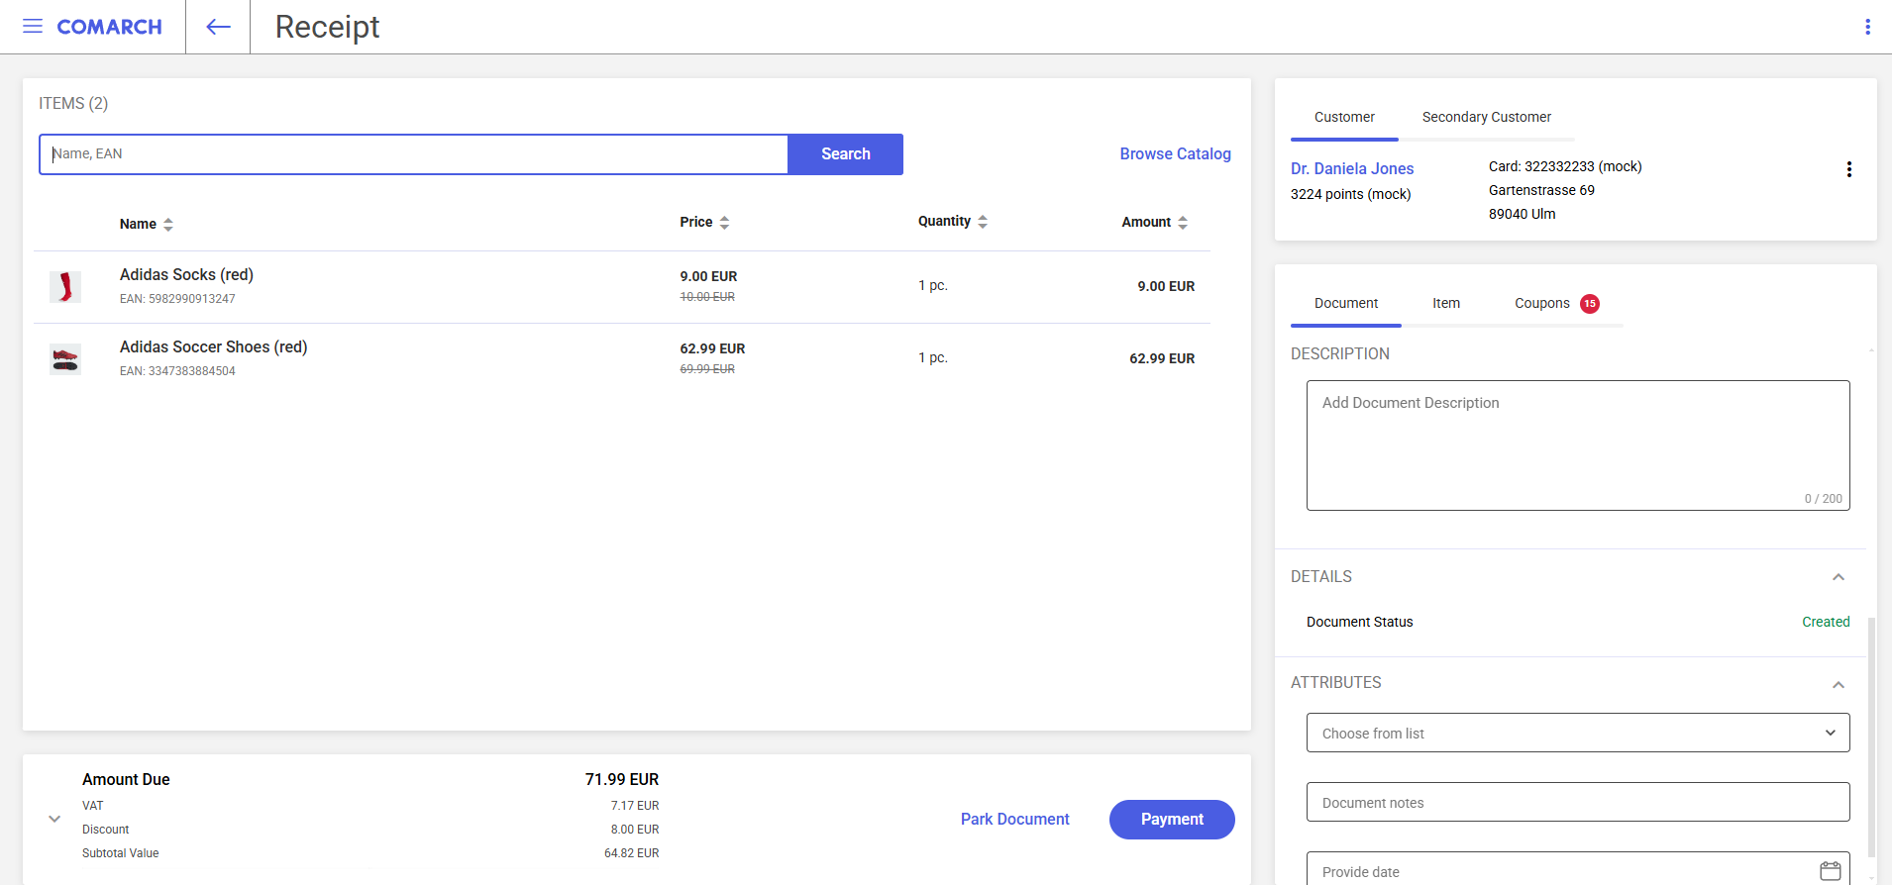Open the calendar date picker icon
Viewport: 1892px width, 885px height.
[1830, 871]
